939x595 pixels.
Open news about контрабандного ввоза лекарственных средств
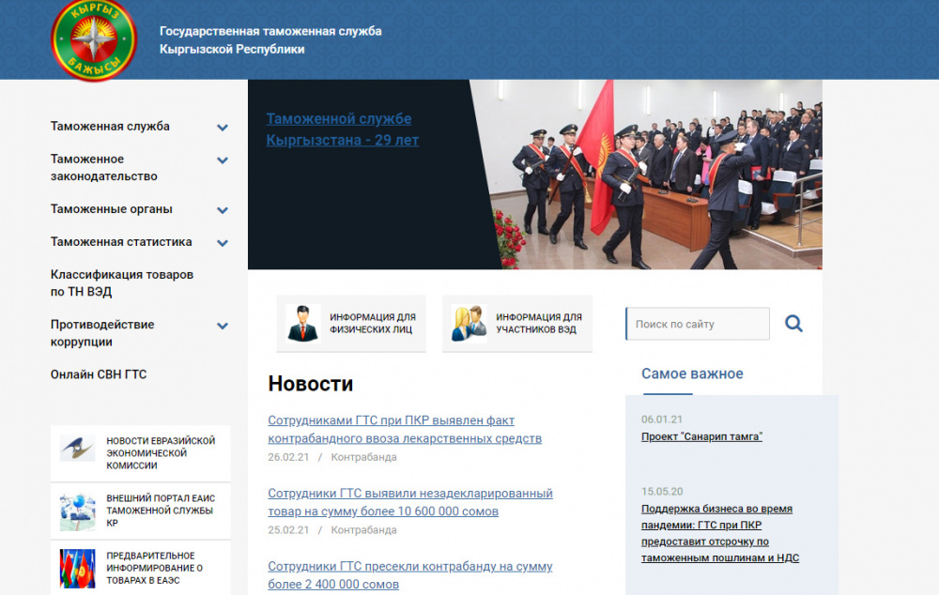click(x=404, y=429)
